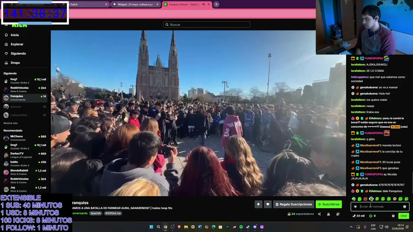Open MrChoco recommended channel
This screenshot has height=232, width=413.
[x=25, y=138]
